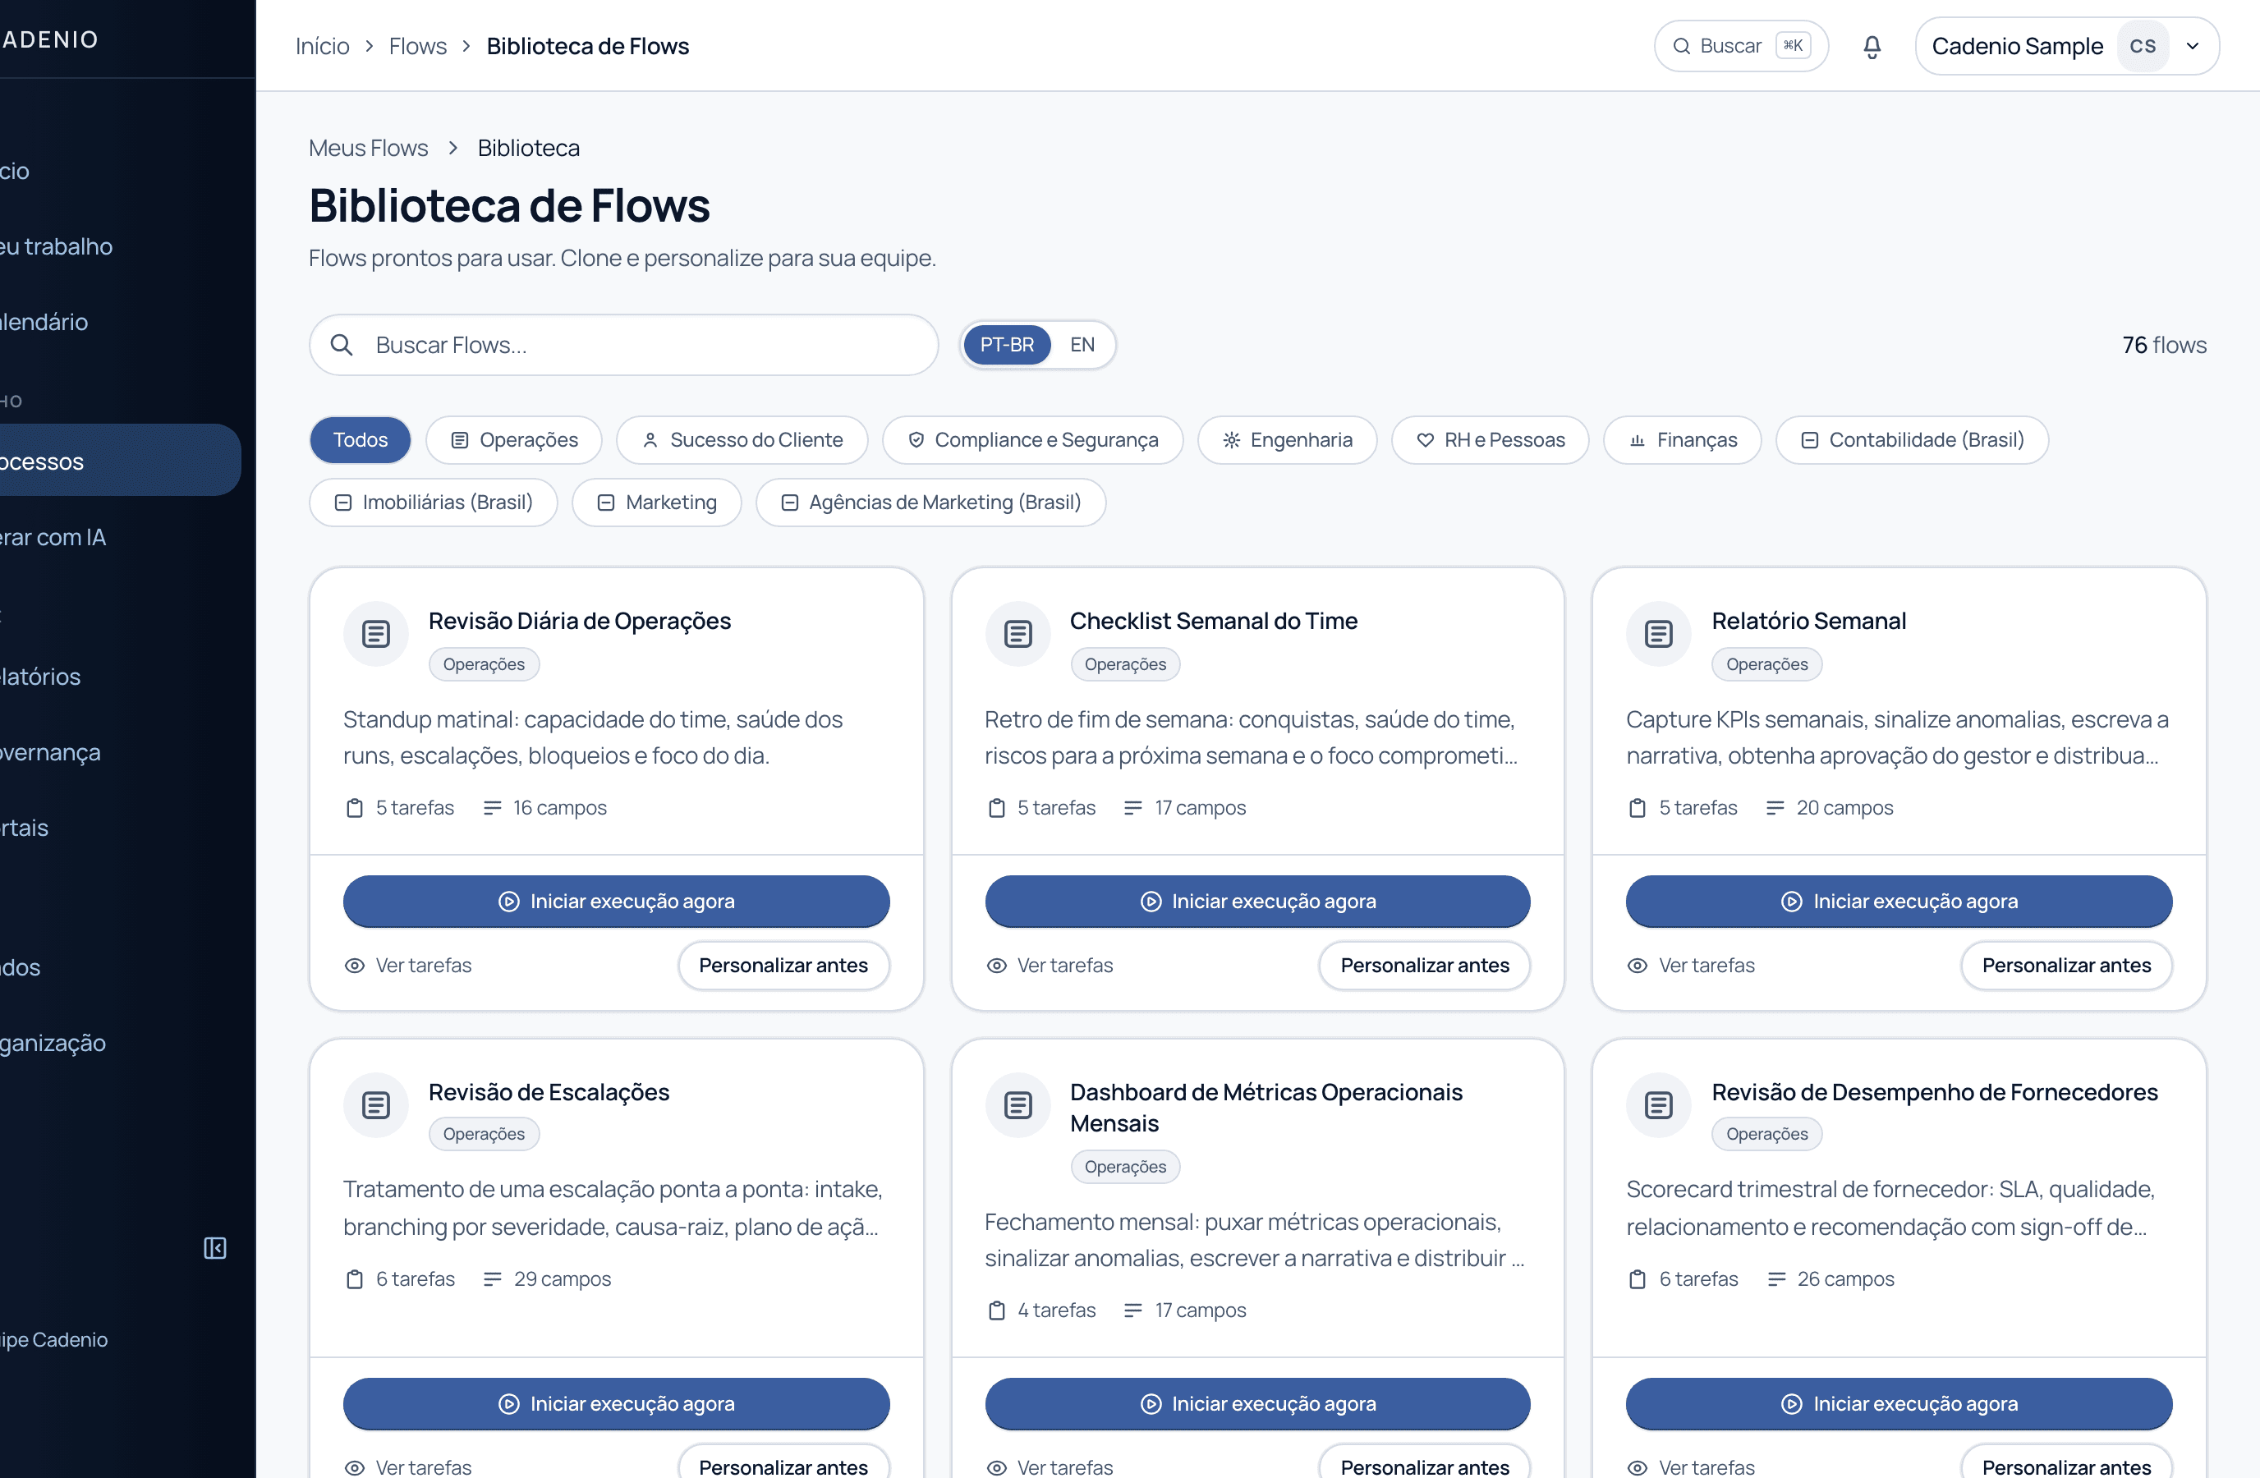Click the clipboard icon beside 6 tarefas in Revisão de Escalações
The height and width of the screenshot is (1478, 2260).
(x=355, y=1278)
